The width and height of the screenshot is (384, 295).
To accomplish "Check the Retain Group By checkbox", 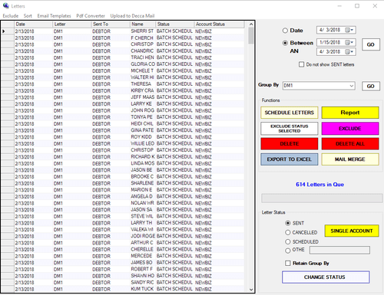I will 288,263.
